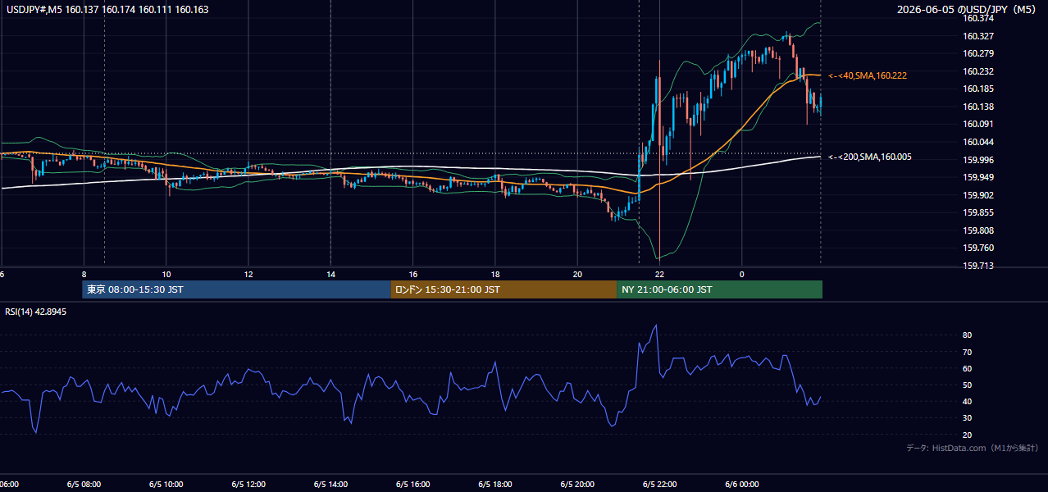Click hour tick 22 under price chart
Screen dimensions: 1048x492
[659, 274]
